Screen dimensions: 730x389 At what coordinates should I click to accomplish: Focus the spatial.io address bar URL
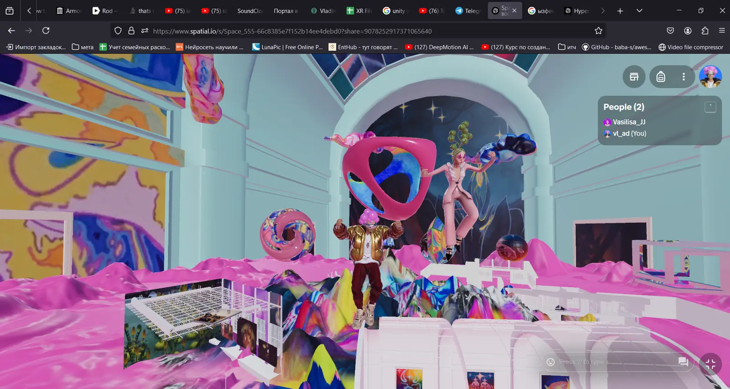[292, 31]
